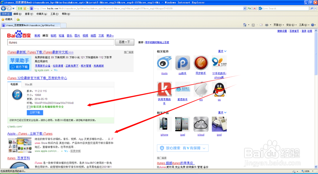
Task: Click the qq penguin icon
Action: pos(219,89)
